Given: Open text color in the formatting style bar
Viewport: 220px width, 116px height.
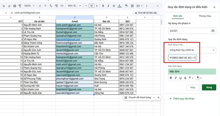Looking at the screenshot, I should (x=191, y=78).
